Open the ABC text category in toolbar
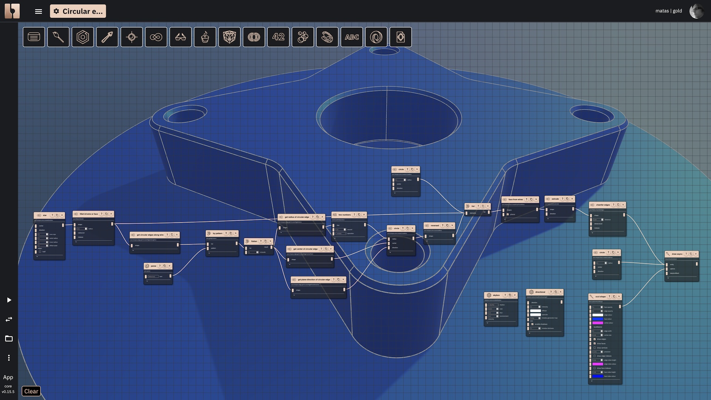 [351, 37]
